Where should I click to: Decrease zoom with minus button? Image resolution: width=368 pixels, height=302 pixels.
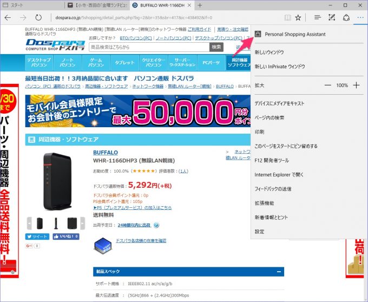pyautogui.click(x=327, y=86)
